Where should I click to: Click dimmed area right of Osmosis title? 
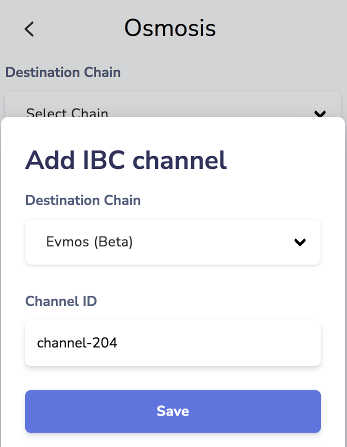(280, 28)
